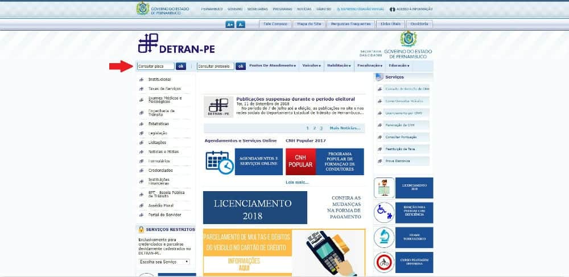Click the icon beside Institucional
Viewport: 569px width, 277px height.
point(142,80)
